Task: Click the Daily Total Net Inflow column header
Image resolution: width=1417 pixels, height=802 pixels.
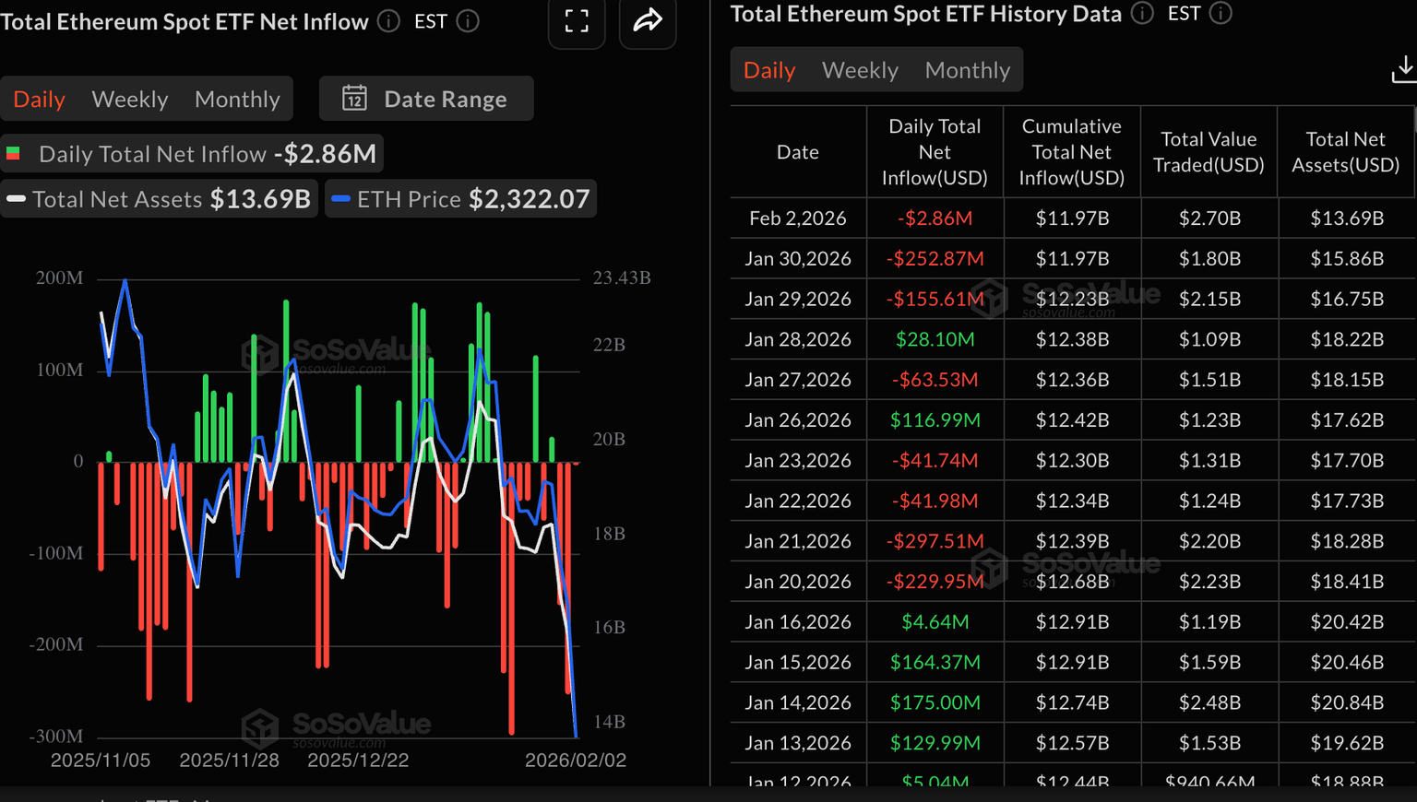Action: (x=935, y=152)
